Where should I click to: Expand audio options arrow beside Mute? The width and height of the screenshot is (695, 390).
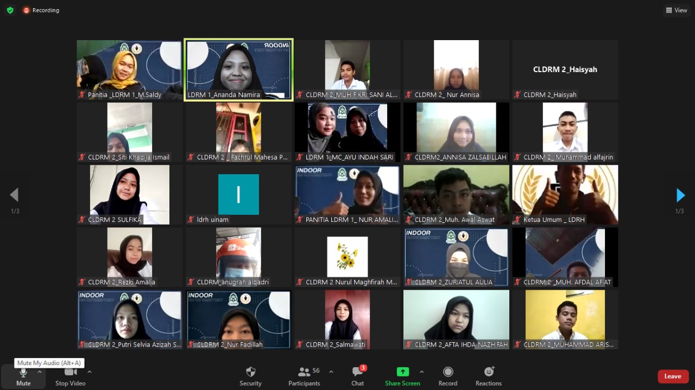coord(40,372)
